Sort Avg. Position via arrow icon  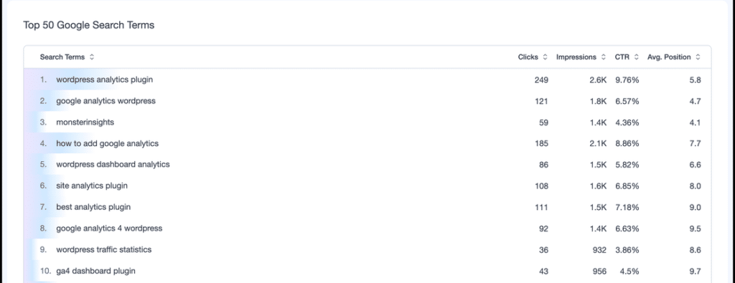pos(698,57)
